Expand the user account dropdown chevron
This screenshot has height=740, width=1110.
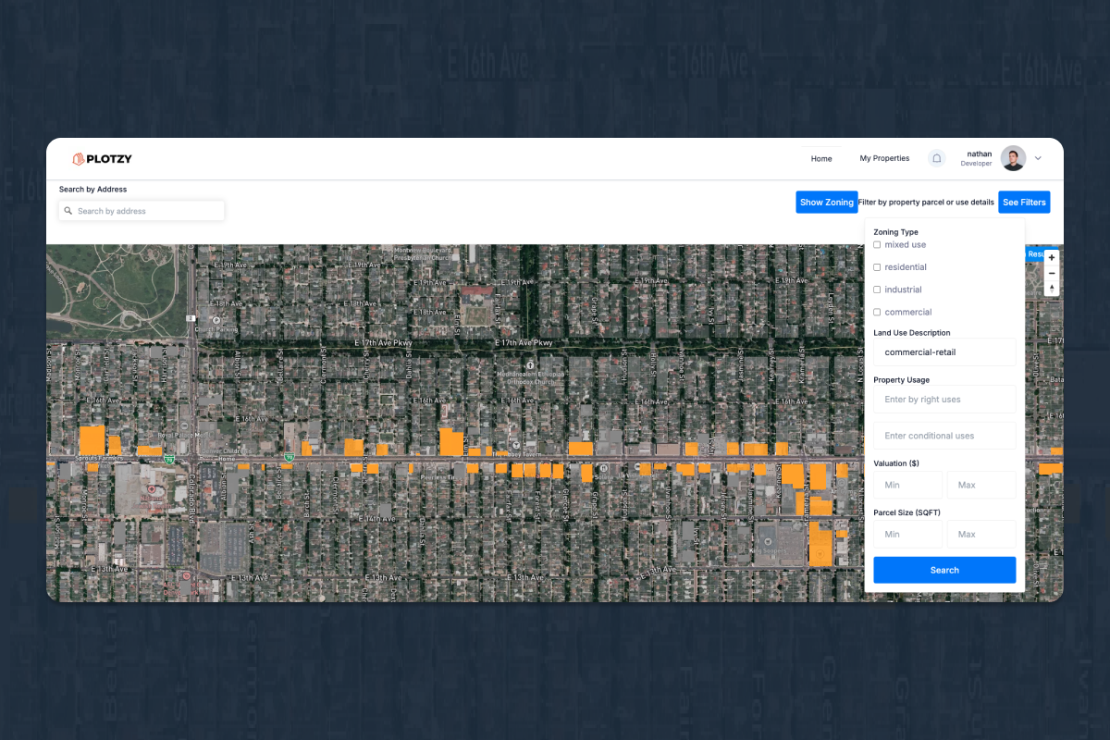[1038, 158]
